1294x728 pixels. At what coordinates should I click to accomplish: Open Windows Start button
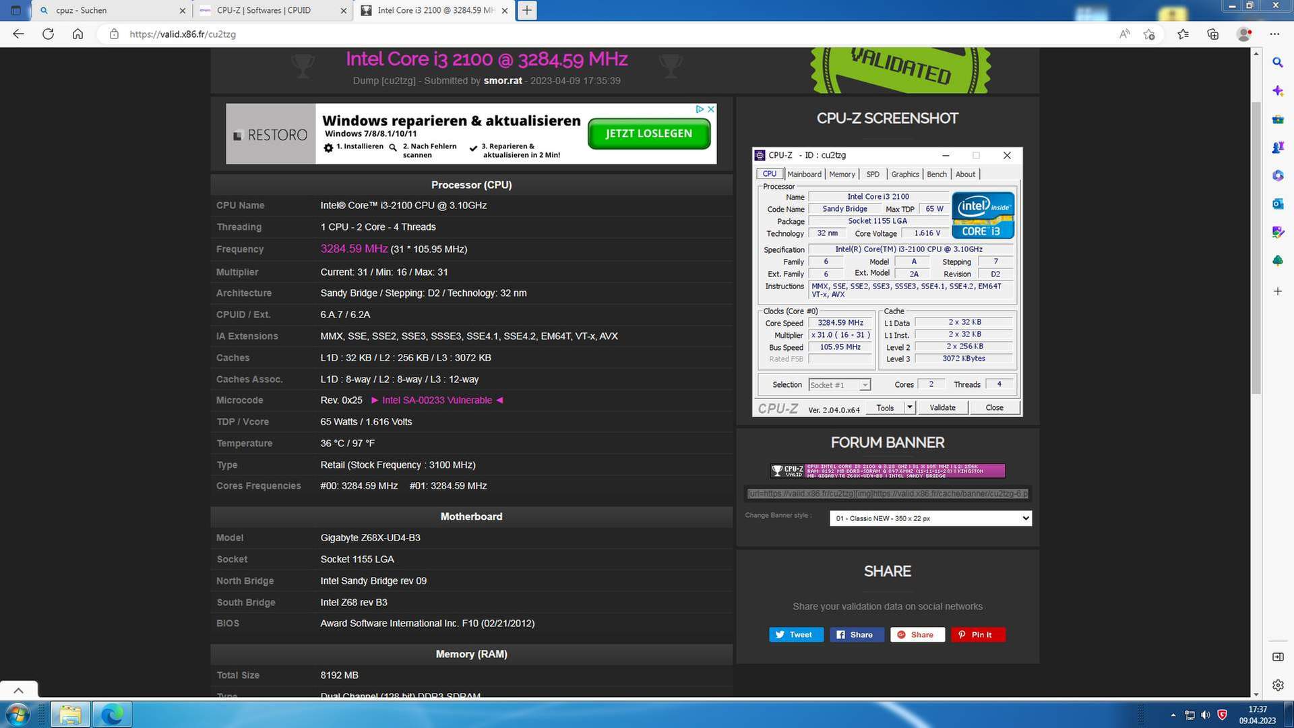pyautogui.click(x=18, y=714)
